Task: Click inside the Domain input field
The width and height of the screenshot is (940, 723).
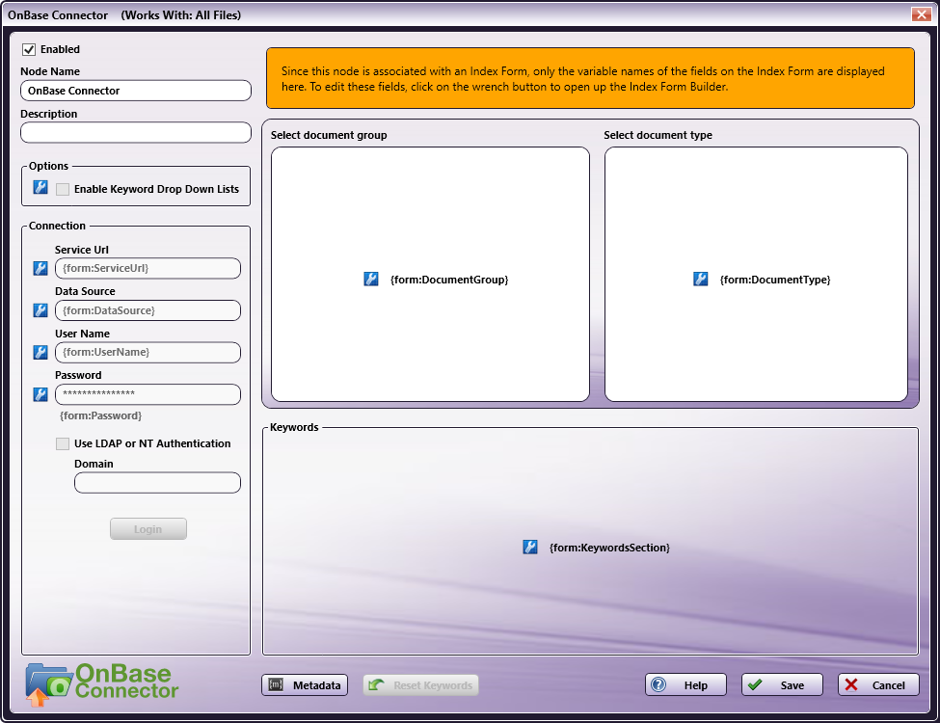Action: (x=157, y=482)
